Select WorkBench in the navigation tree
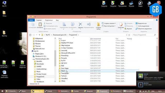This screenshot has width=165, height=93. (x=40, y=82)
